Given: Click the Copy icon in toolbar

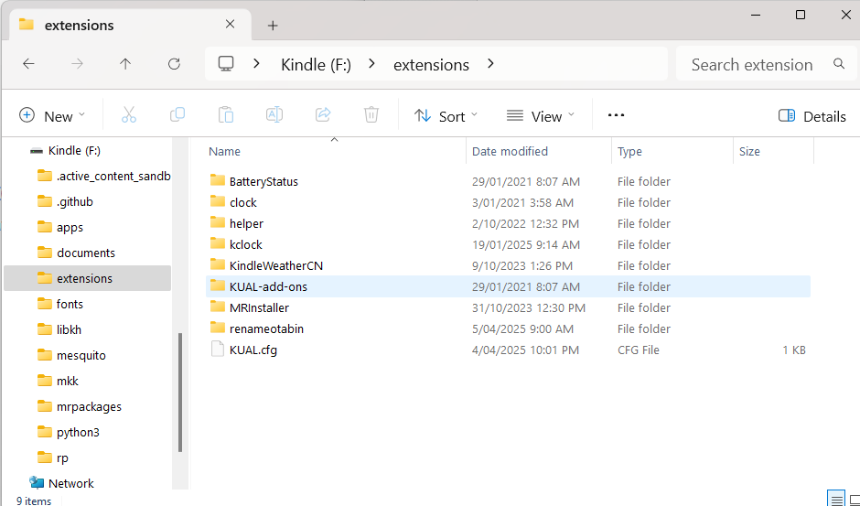Looking at the screenshot, I should pos(177,115).
